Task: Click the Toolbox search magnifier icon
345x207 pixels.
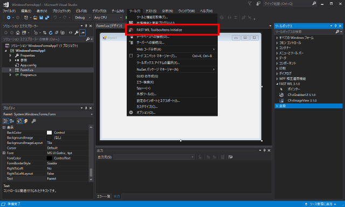Action: tap(337, 32)
